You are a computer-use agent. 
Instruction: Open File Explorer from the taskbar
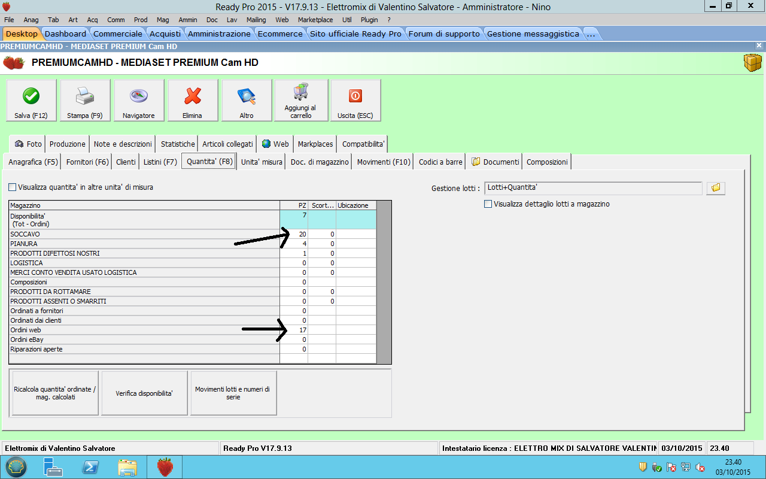(x=128, y=467)
